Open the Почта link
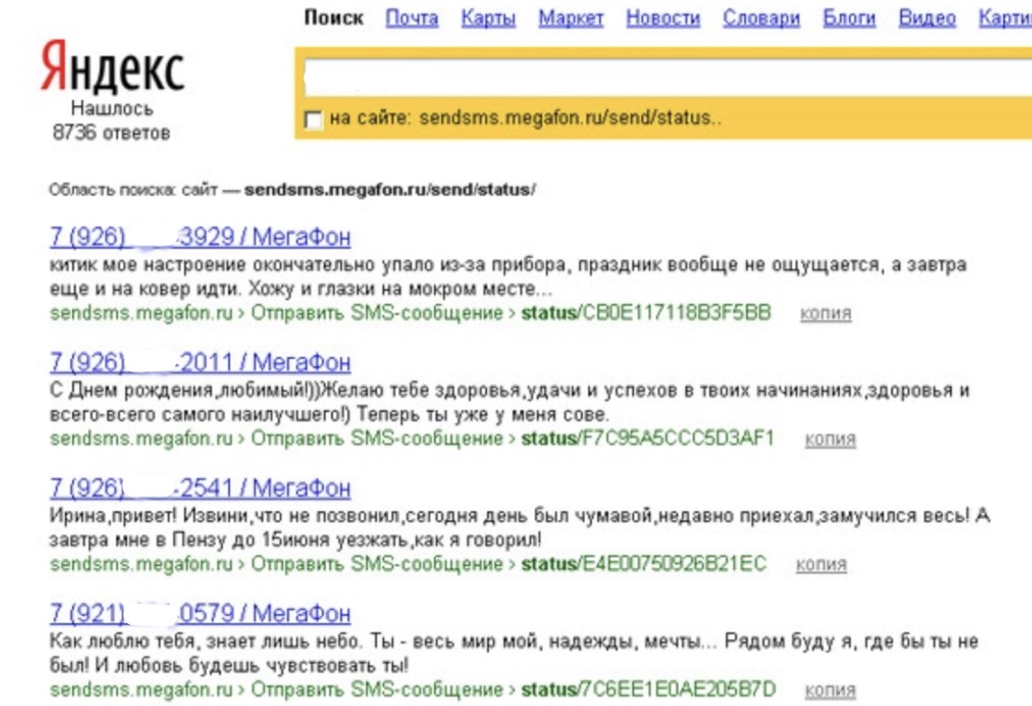The image size is (1032, 706). click(x=412, y=18)
